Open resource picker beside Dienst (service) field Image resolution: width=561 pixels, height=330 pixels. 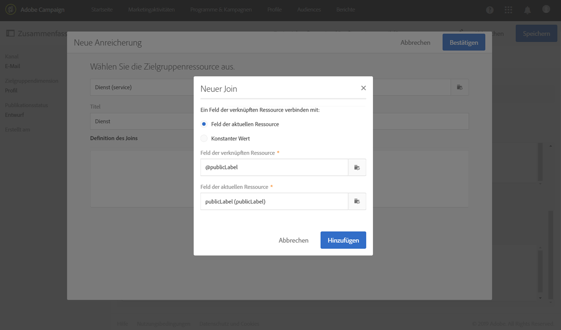point(460,87)
